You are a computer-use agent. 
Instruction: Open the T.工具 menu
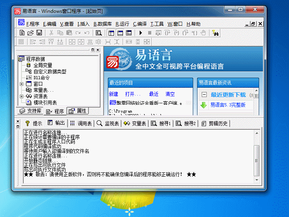(157, 24)
